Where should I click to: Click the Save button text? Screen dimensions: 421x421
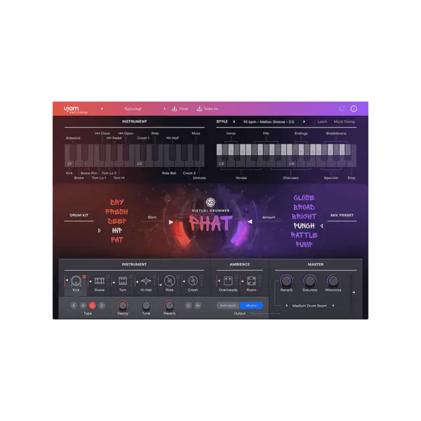click(x=183, y=109)
